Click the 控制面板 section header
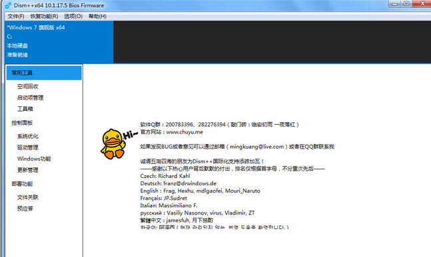The height and width of the screenshot is (257, 431). (22, 123)
